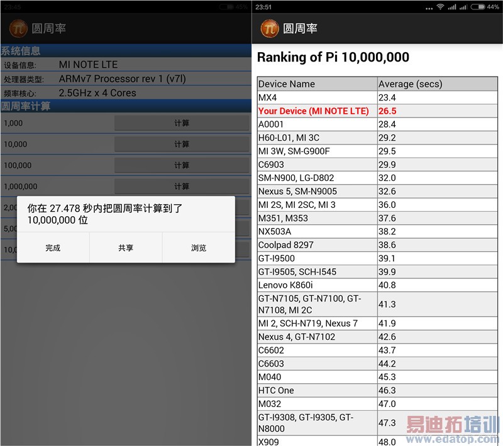
Task: Select the 46.3 average for HTC One
Action: pos(387,391)
